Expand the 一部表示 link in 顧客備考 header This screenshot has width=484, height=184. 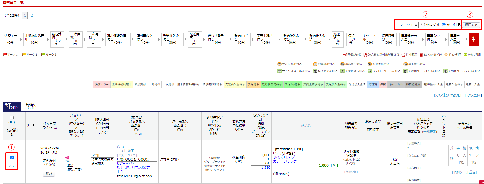click(431, 132)
